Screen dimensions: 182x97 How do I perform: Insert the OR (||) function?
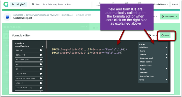[x=29, y=69]
